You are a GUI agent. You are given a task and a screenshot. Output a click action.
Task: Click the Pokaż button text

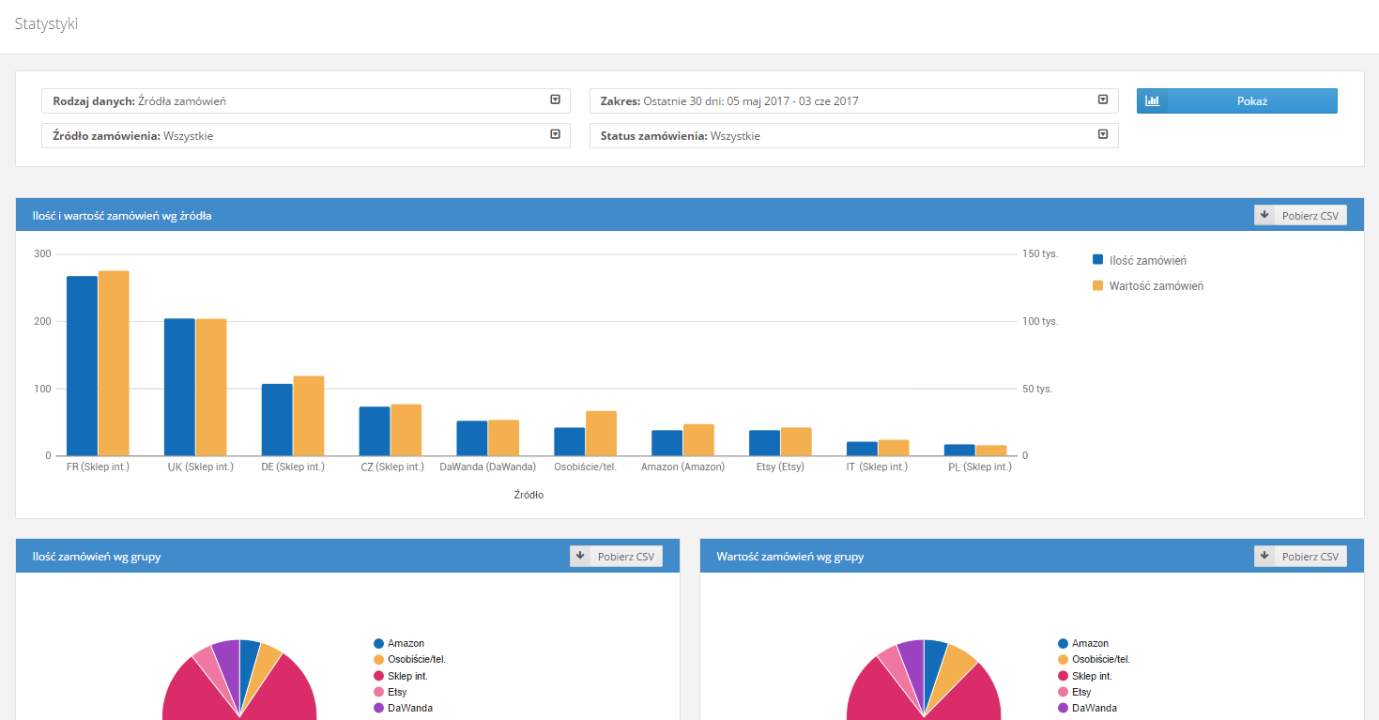pos(1252,100)
